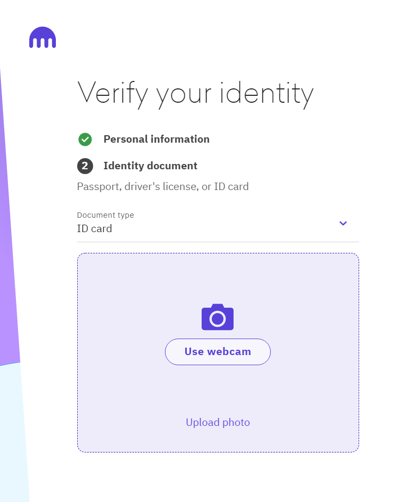
Task: Click the Verify your identity heading
Action: pos(195,94)
